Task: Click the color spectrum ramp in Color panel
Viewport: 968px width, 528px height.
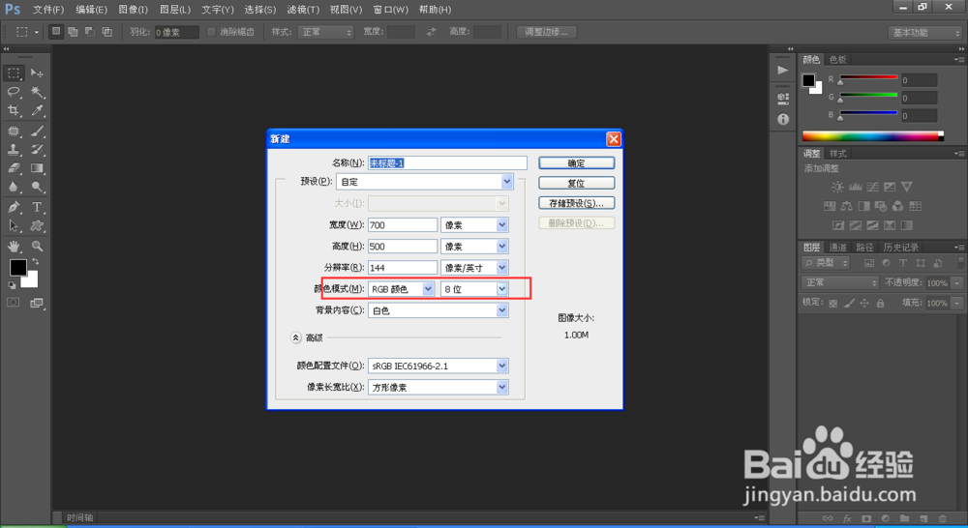Action: click(872, 136)
